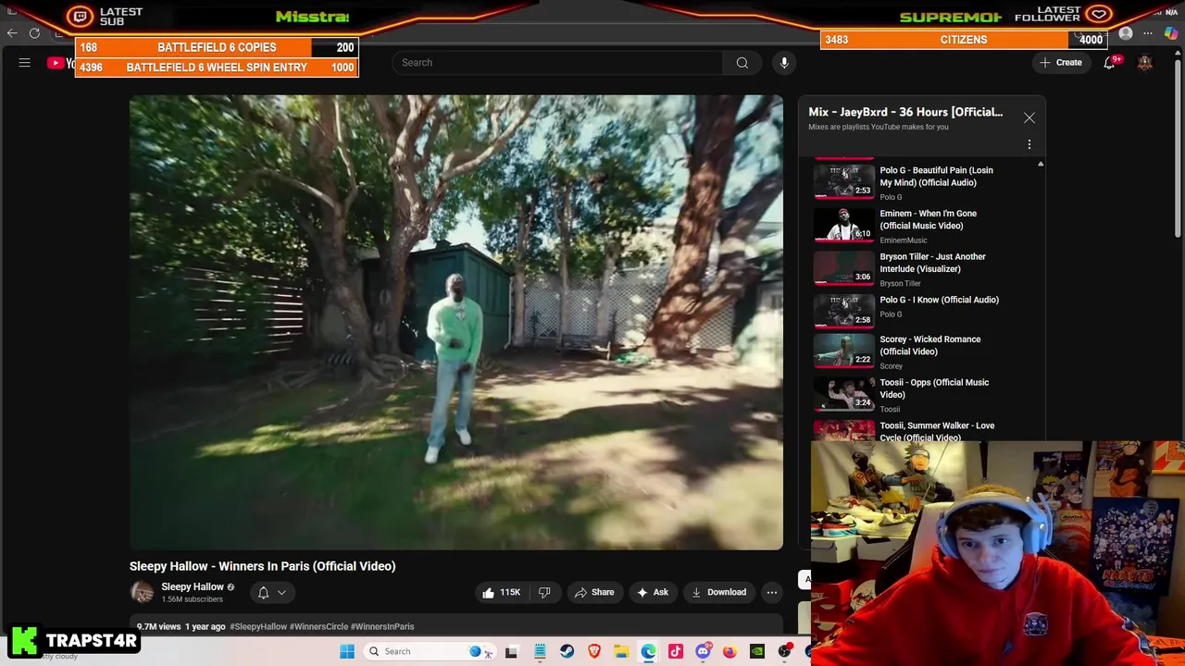Play Polo G - Beautiful Pain from the mix
Screen dimensions: 1185x666
926,182
